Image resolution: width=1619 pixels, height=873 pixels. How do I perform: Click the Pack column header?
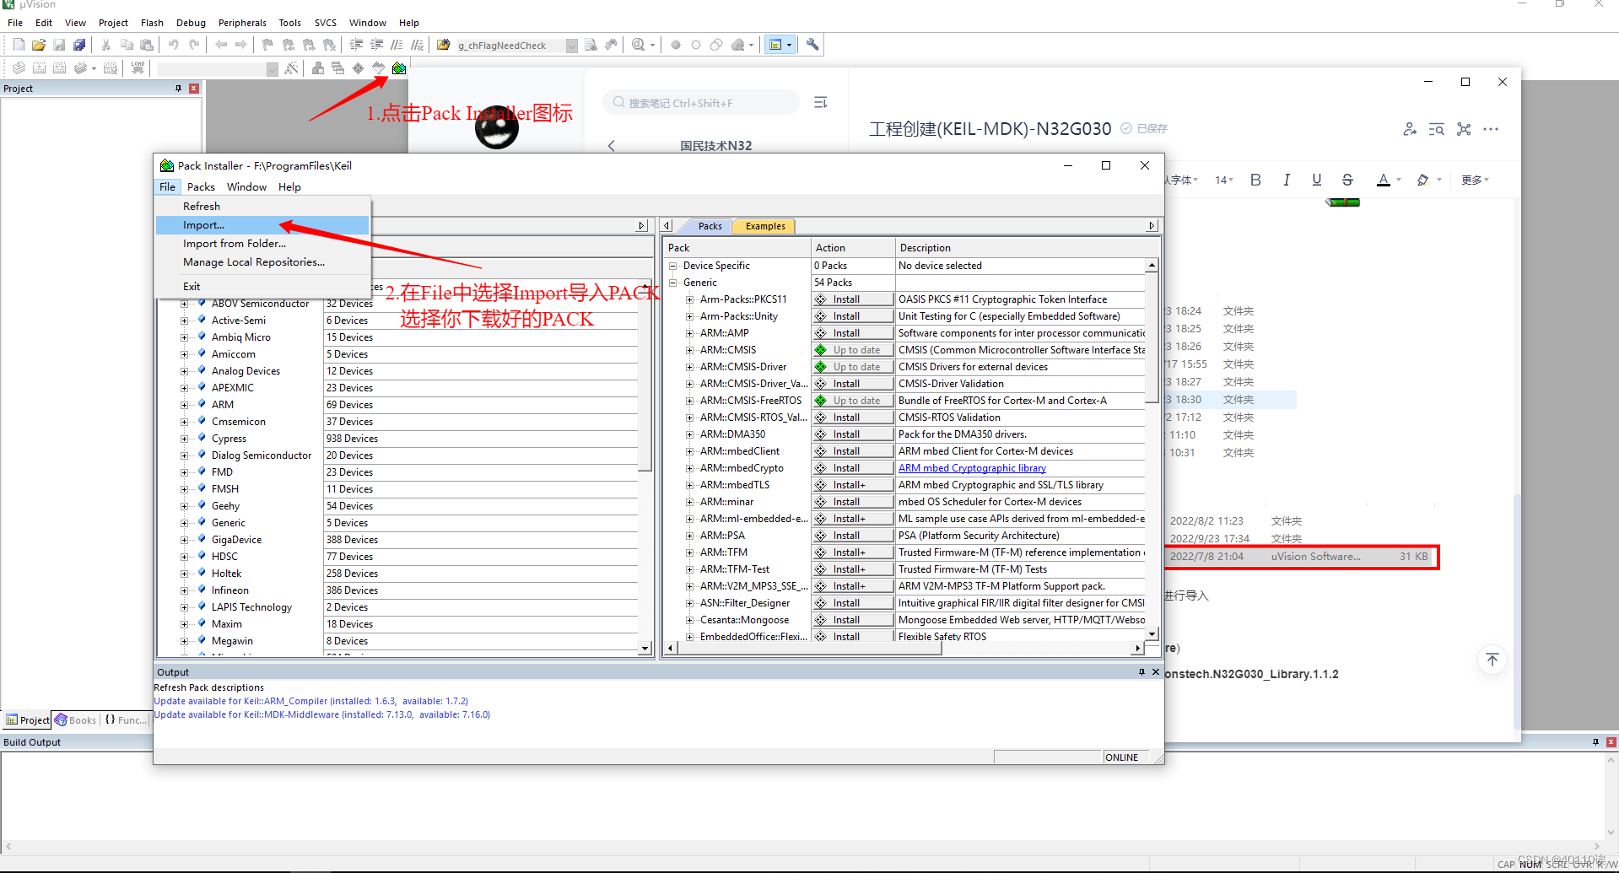[737, 248]
